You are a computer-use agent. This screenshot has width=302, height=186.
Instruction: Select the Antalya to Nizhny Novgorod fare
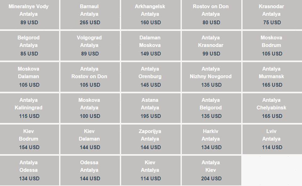[x=211, y=77]
